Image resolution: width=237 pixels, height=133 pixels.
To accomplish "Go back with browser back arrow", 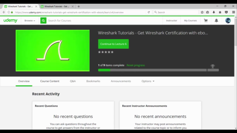I will coord(4,12).
